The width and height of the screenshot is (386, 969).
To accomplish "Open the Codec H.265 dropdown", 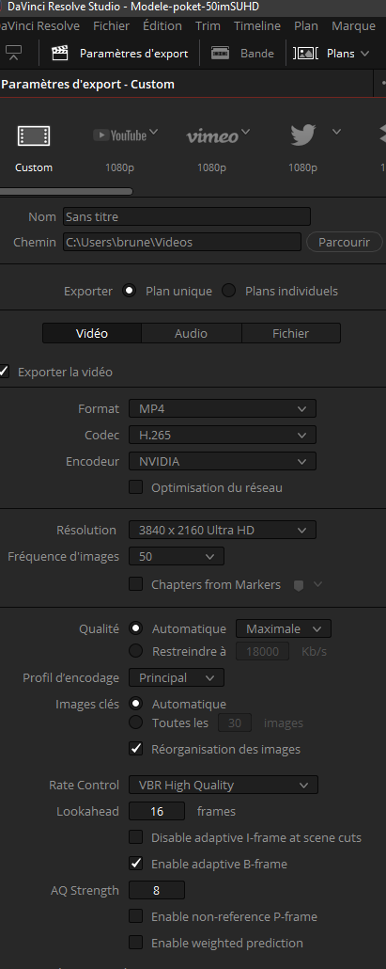I will pyautogui.click(x=222, y=435).
